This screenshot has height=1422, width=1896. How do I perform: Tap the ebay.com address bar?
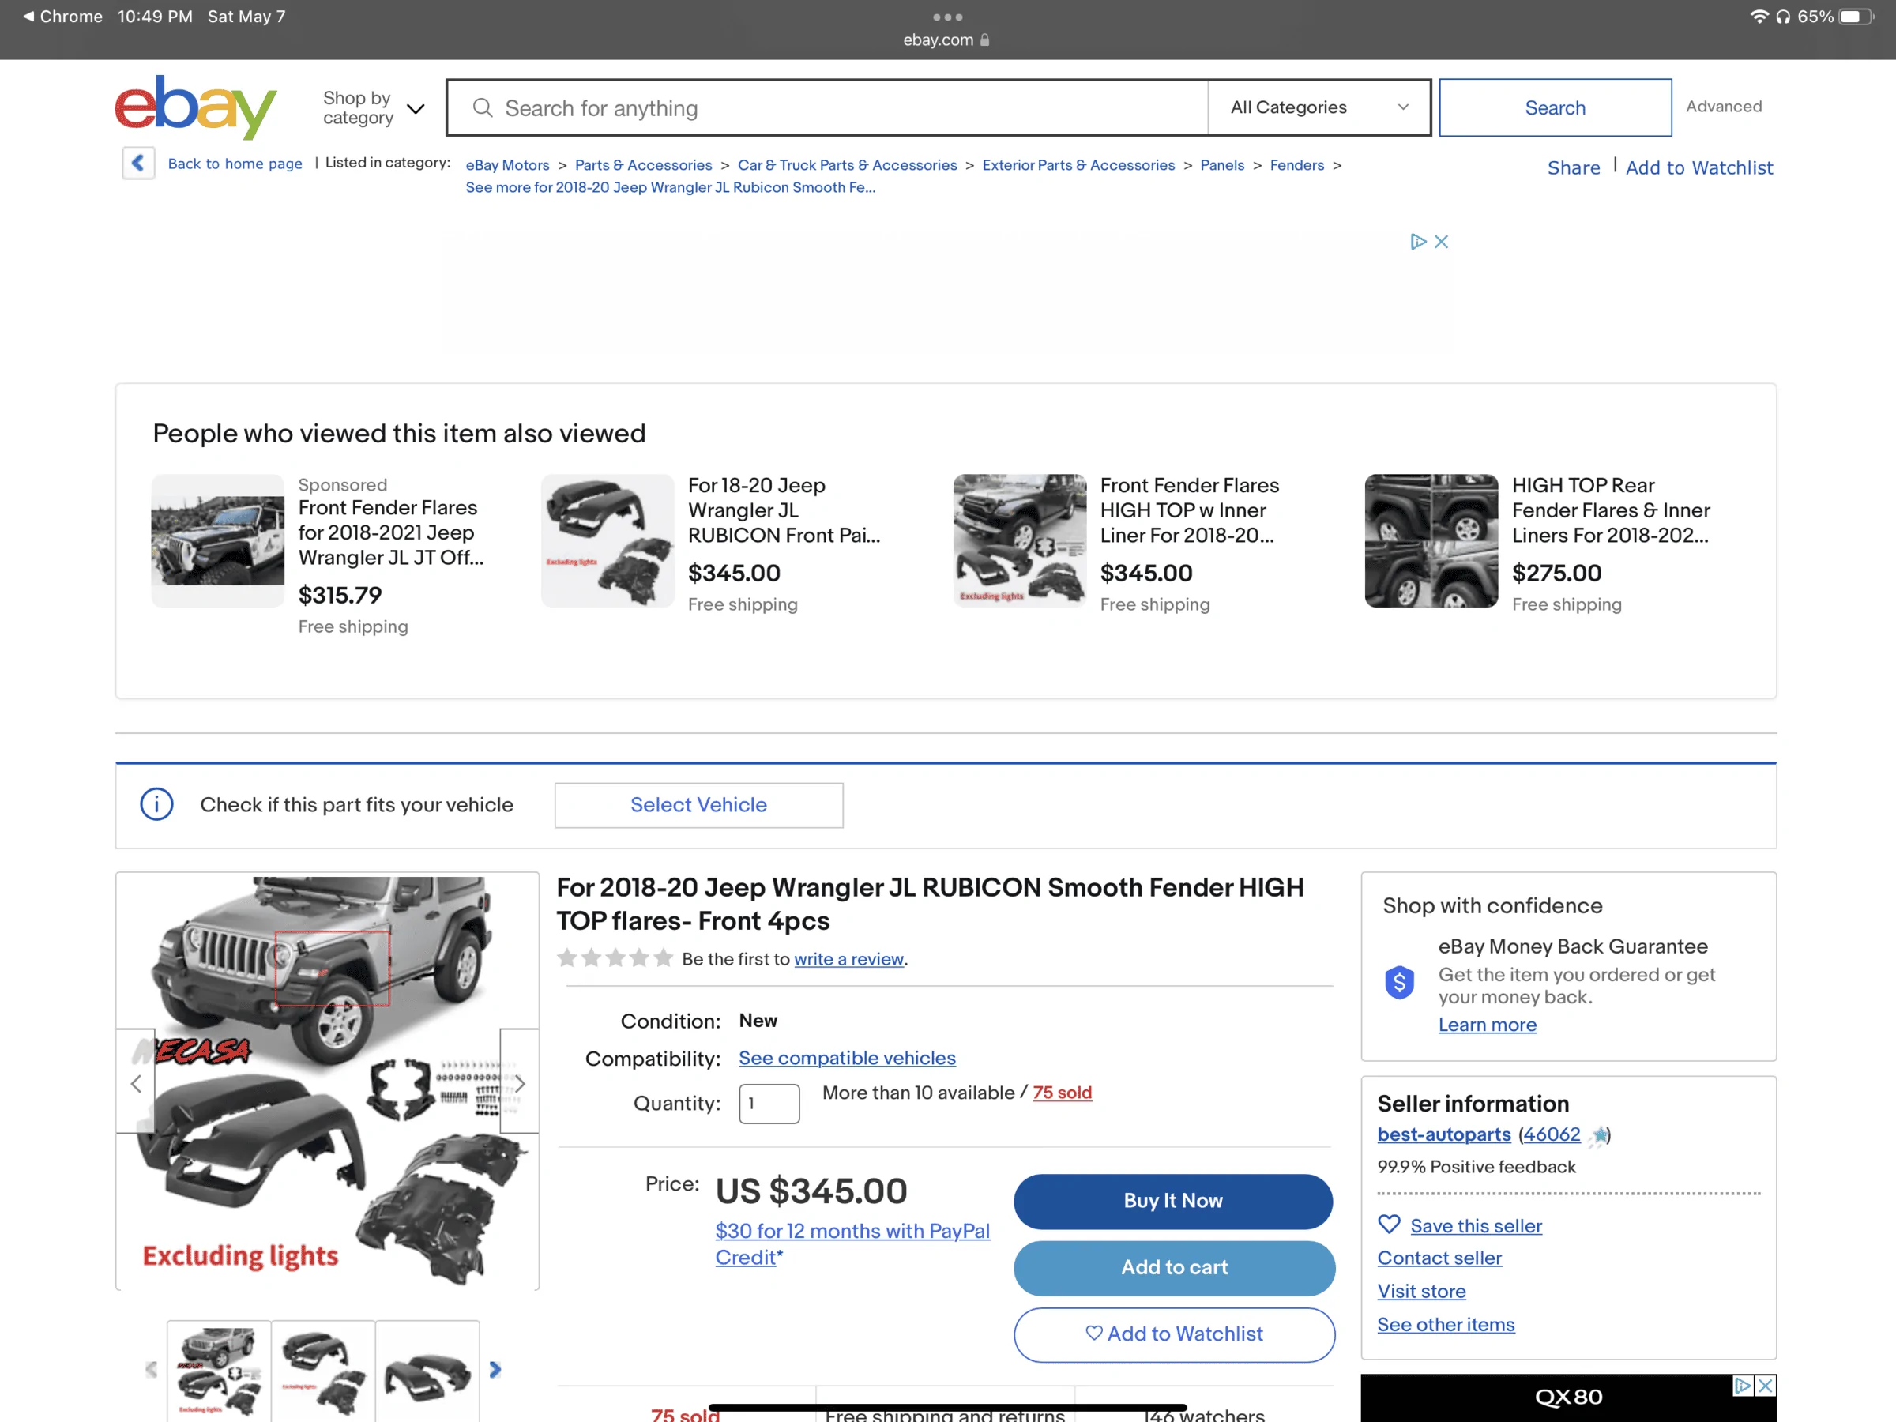pos(946,39)
